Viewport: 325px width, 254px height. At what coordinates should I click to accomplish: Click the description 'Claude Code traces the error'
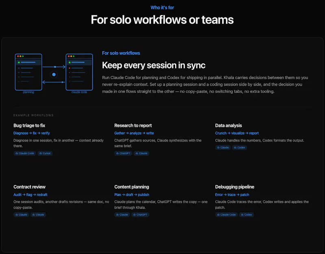[x=262, y=204]
